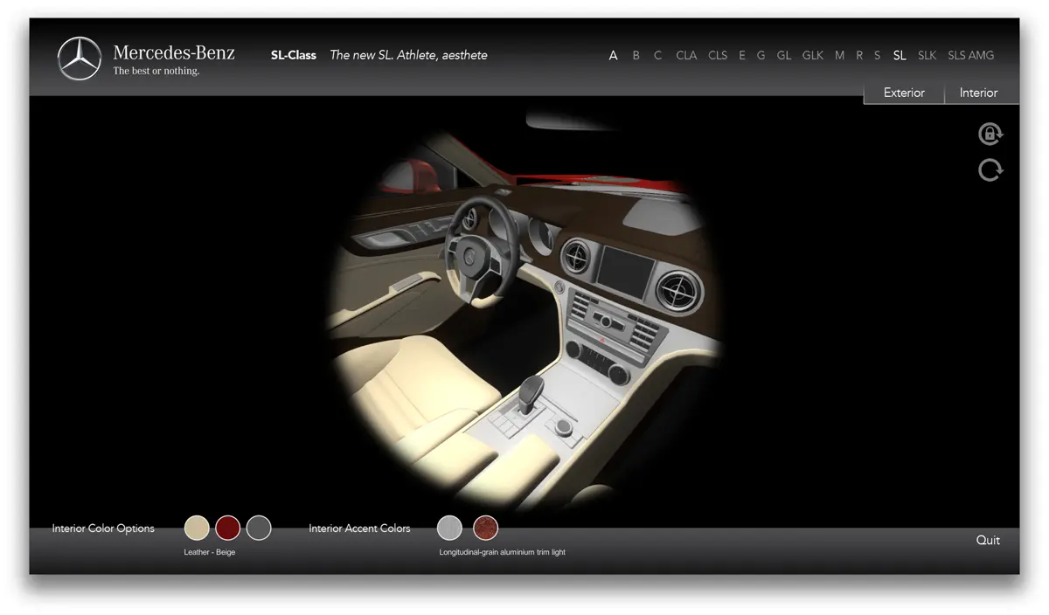This screenshot has height=615, width=1049.
Task: Select the G class model
Action: point(761,55)
